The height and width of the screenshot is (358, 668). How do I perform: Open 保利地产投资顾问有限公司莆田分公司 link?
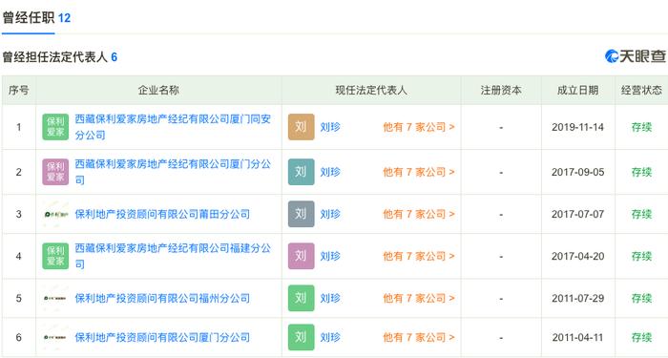coord(162,214)
